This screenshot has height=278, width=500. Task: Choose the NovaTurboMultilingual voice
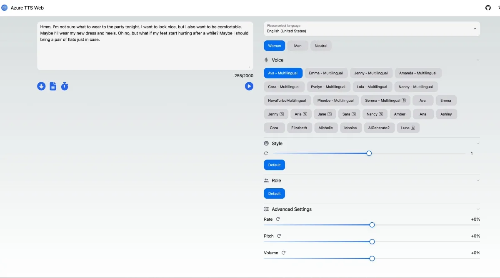click(287, 100)
